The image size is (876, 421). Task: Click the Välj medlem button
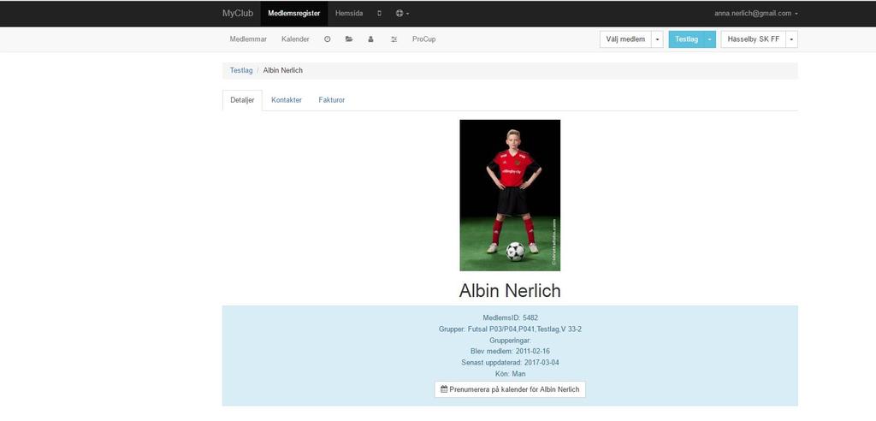[625, 39]
